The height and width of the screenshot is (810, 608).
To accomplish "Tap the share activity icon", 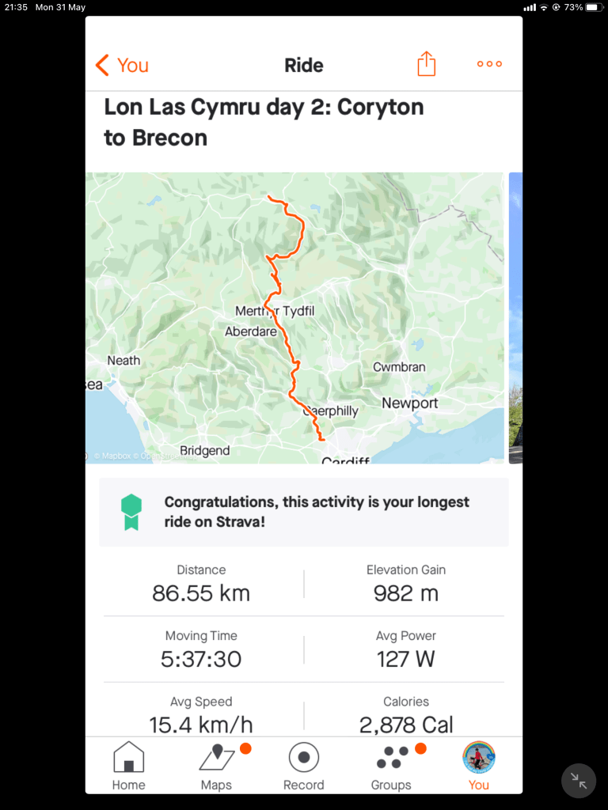I will pos(426,64).
